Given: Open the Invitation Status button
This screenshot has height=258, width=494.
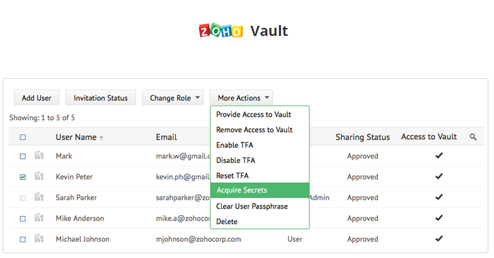Looking at the screenshot, I should [x=100, y=98].
